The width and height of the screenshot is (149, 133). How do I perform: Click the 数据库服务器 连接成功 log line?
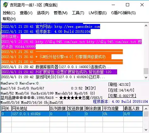(56, 67)
